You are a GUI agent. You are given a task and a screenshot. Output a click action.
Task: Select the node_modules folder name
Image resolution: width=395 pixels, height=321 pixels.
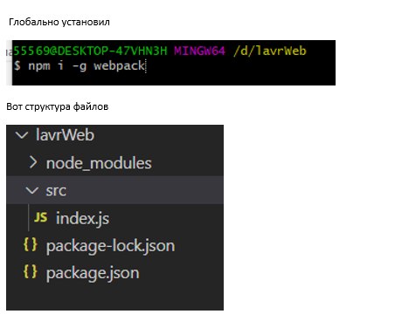tap(99, 163)
